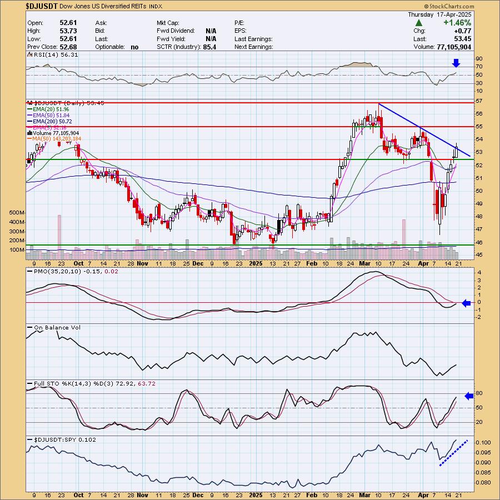Screen dimensions: 500x500
Task: Click the Chg +0.77 value
Action: pyautogui.click(x=464, y=31)
